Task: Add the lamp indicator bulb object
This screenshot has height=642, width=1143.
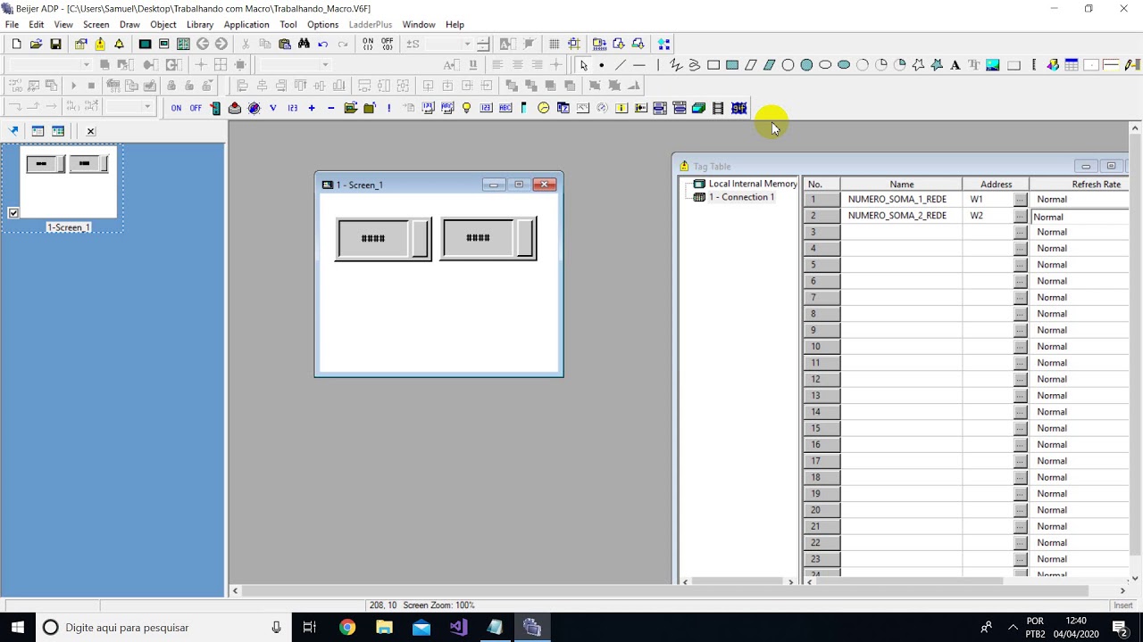Action: click(466, 108)
